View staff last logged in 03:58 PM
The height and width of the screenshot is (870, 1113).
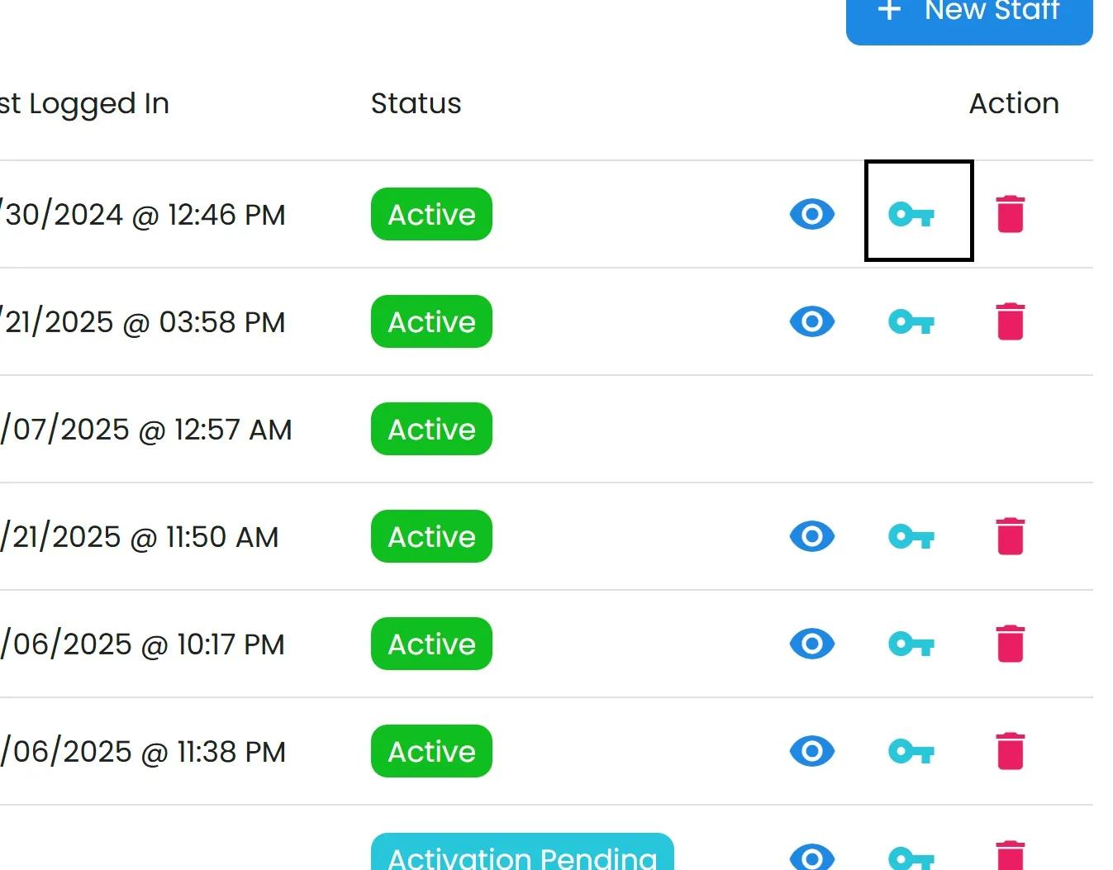812,321
